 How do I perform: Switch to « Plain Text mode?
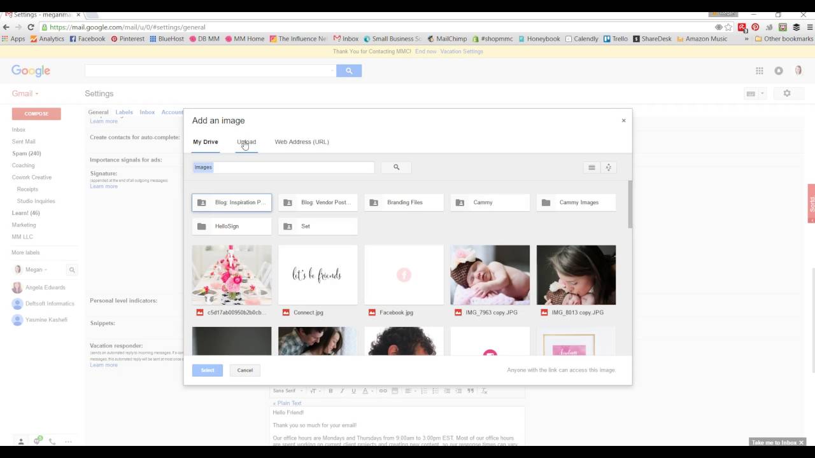tap(287, 403)
